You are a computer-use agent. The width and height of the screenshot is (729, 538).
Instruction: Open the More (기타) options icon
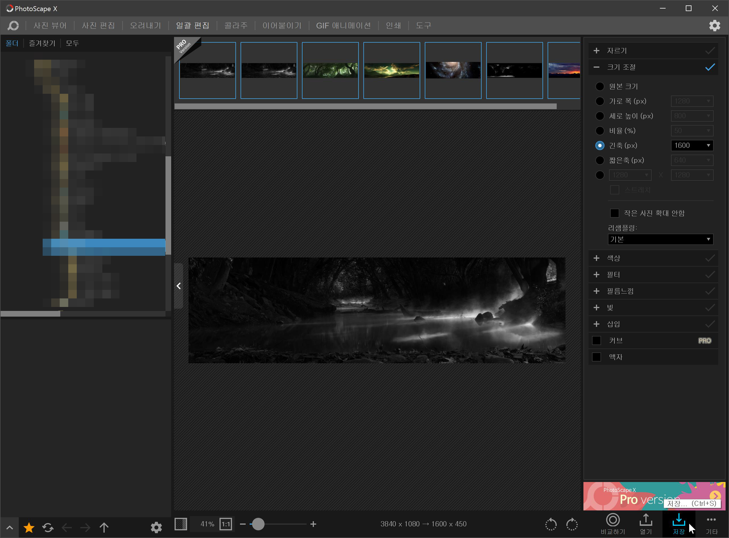coord(711,520)
